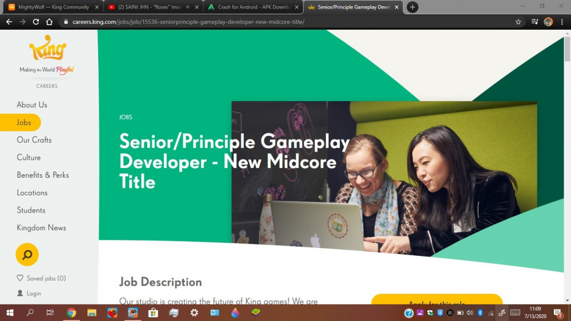View site info via the padlock icon

(x=66, y=22)
